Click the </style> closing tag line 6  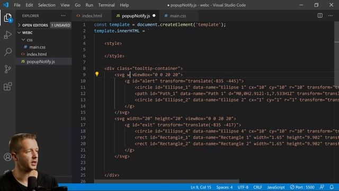[x=114, y=56]
